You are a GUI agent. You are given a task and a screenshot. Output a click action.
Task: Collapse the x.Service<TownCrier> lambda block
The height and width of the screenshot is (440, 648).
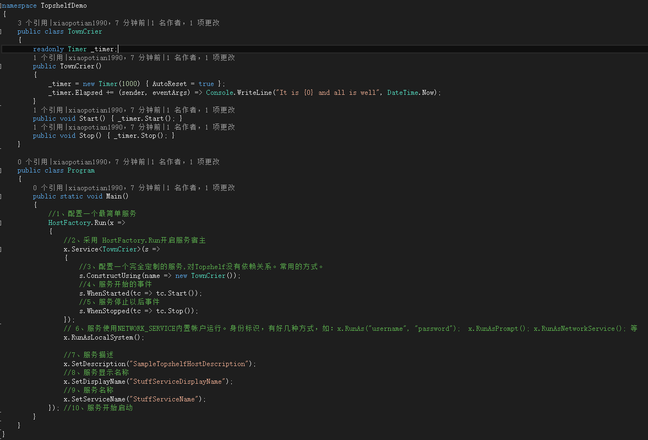(2, 249)
